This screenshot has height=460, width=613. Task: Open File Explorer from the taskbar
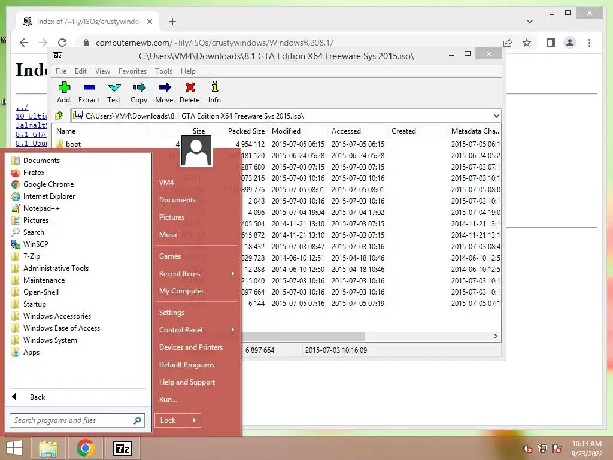[48, 448]
